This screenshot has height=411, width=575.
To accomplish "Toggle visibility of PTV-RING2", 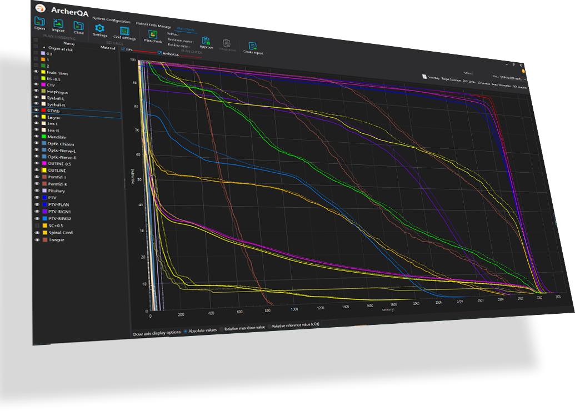I will click(37, 218).
